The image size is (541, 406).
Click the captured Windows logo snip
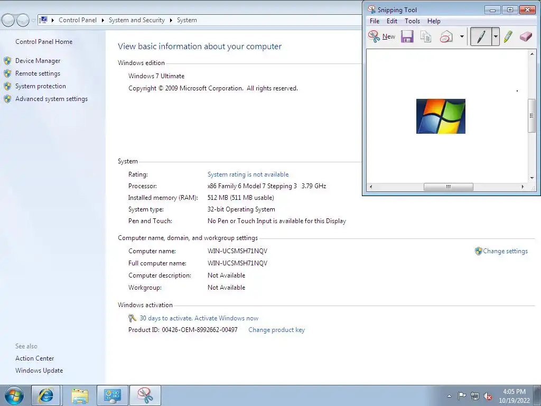(x=441, y=116)
